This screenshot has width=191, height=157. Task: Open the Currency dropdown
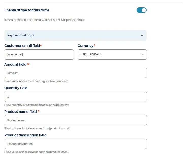click(x=112, y=54)
